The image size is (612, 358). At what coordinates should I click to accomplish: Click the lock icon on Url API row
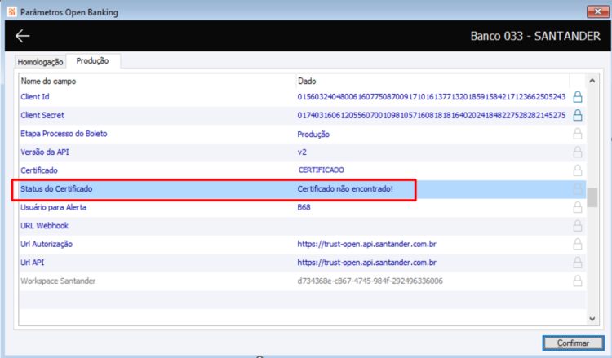point(577,263)
